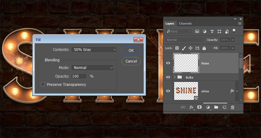The height and width of the screenshot is (138, 261).
Task: Add a layer mask
Action: [200, 107]
